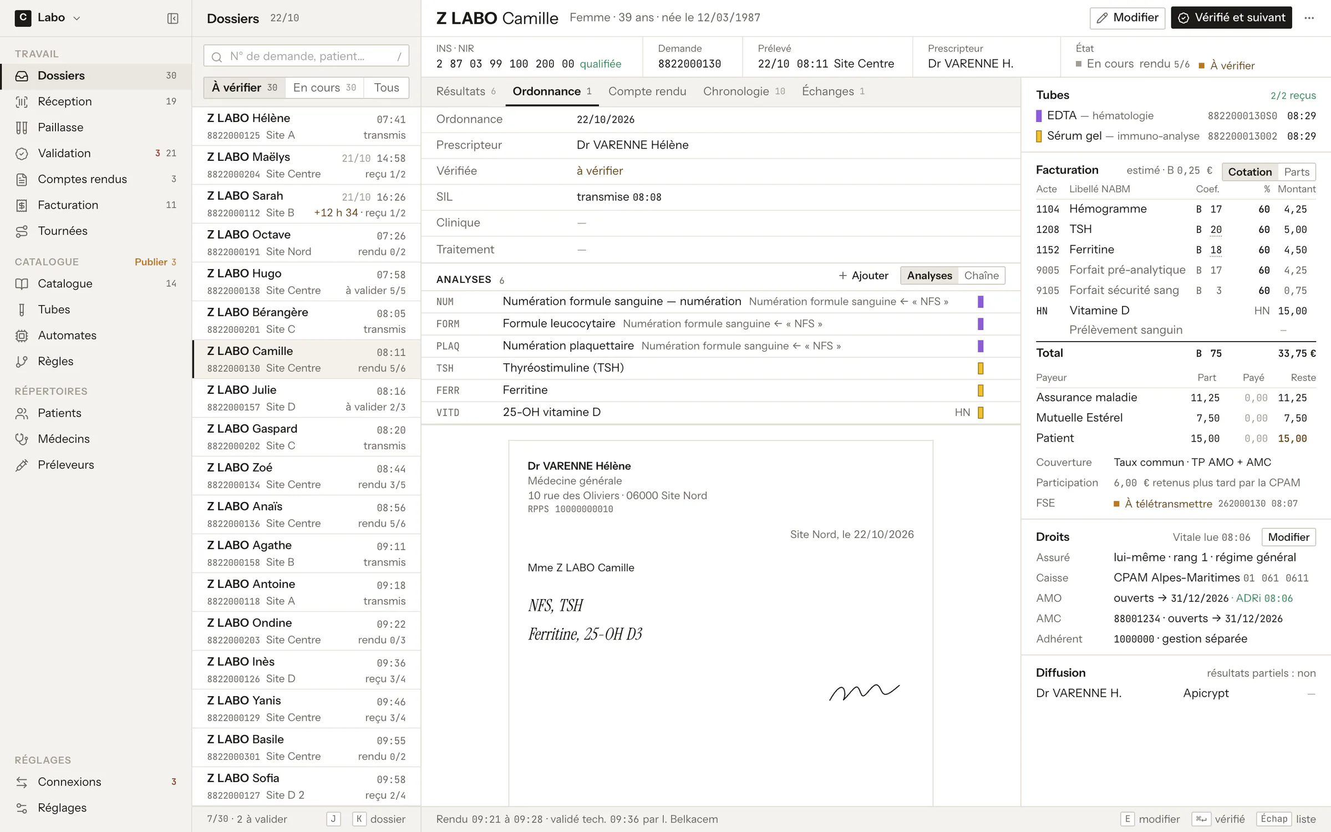Image resolution: width=1331 pixels, height=832 pixels.
Task: Click the prescription scan image
Action: pos(720,623)
